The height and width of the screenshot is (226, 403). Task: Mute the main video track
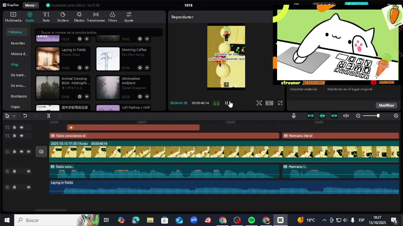pyautogui.click(x=29, y=152)
